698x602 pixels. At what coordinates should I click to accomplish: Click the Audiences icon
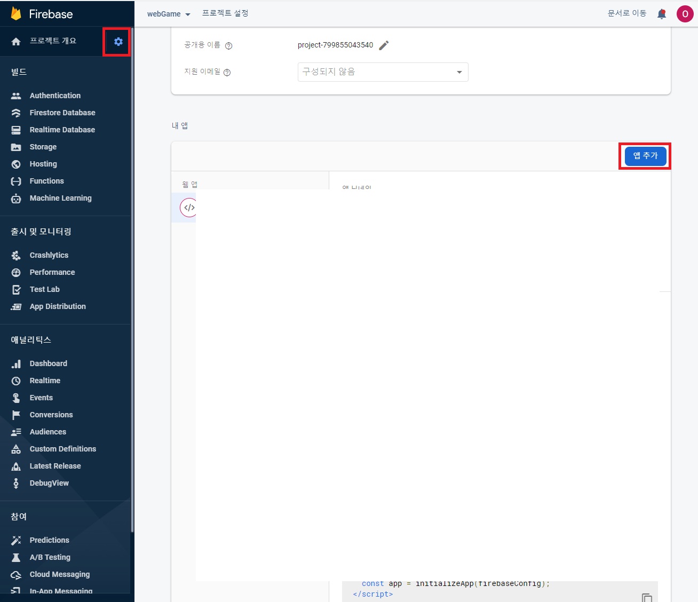click(x=16, y=432)
